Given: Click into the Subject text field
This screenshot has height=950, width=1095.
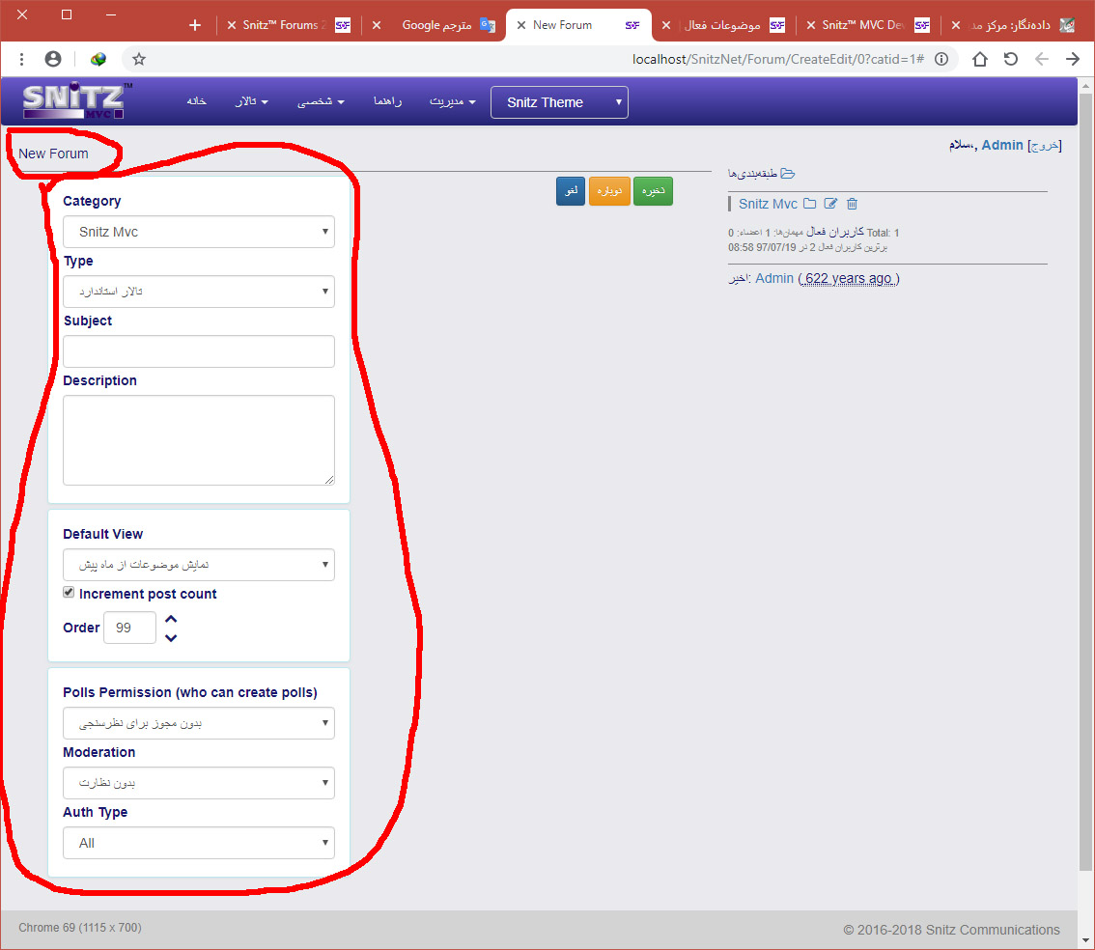Looking at the screenshot, I should [198, 351].
